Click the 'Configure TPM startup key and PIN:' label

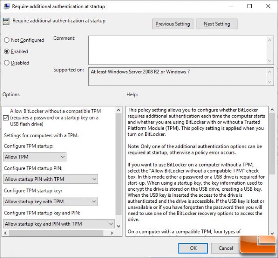click(x=42, y=213)
